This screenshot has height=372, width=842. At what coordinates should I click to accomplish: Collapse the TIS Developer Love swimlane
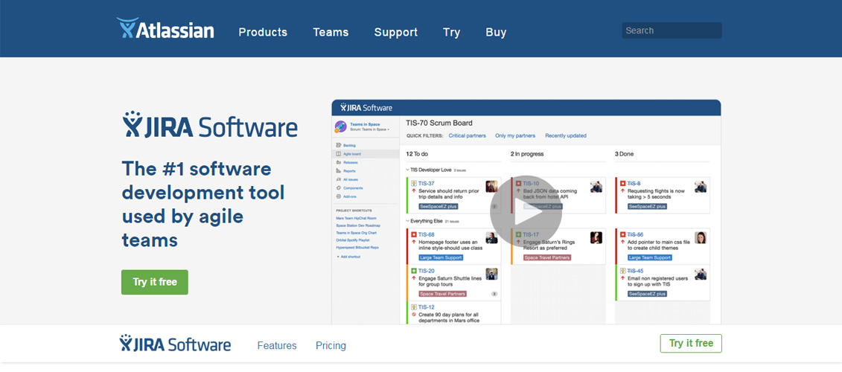407,170
